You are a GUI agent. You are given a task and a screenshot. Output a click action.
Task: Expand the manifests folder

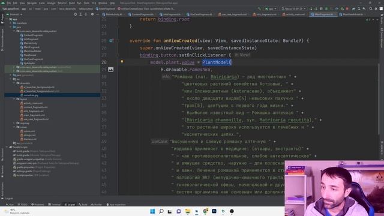coord(11,23)
